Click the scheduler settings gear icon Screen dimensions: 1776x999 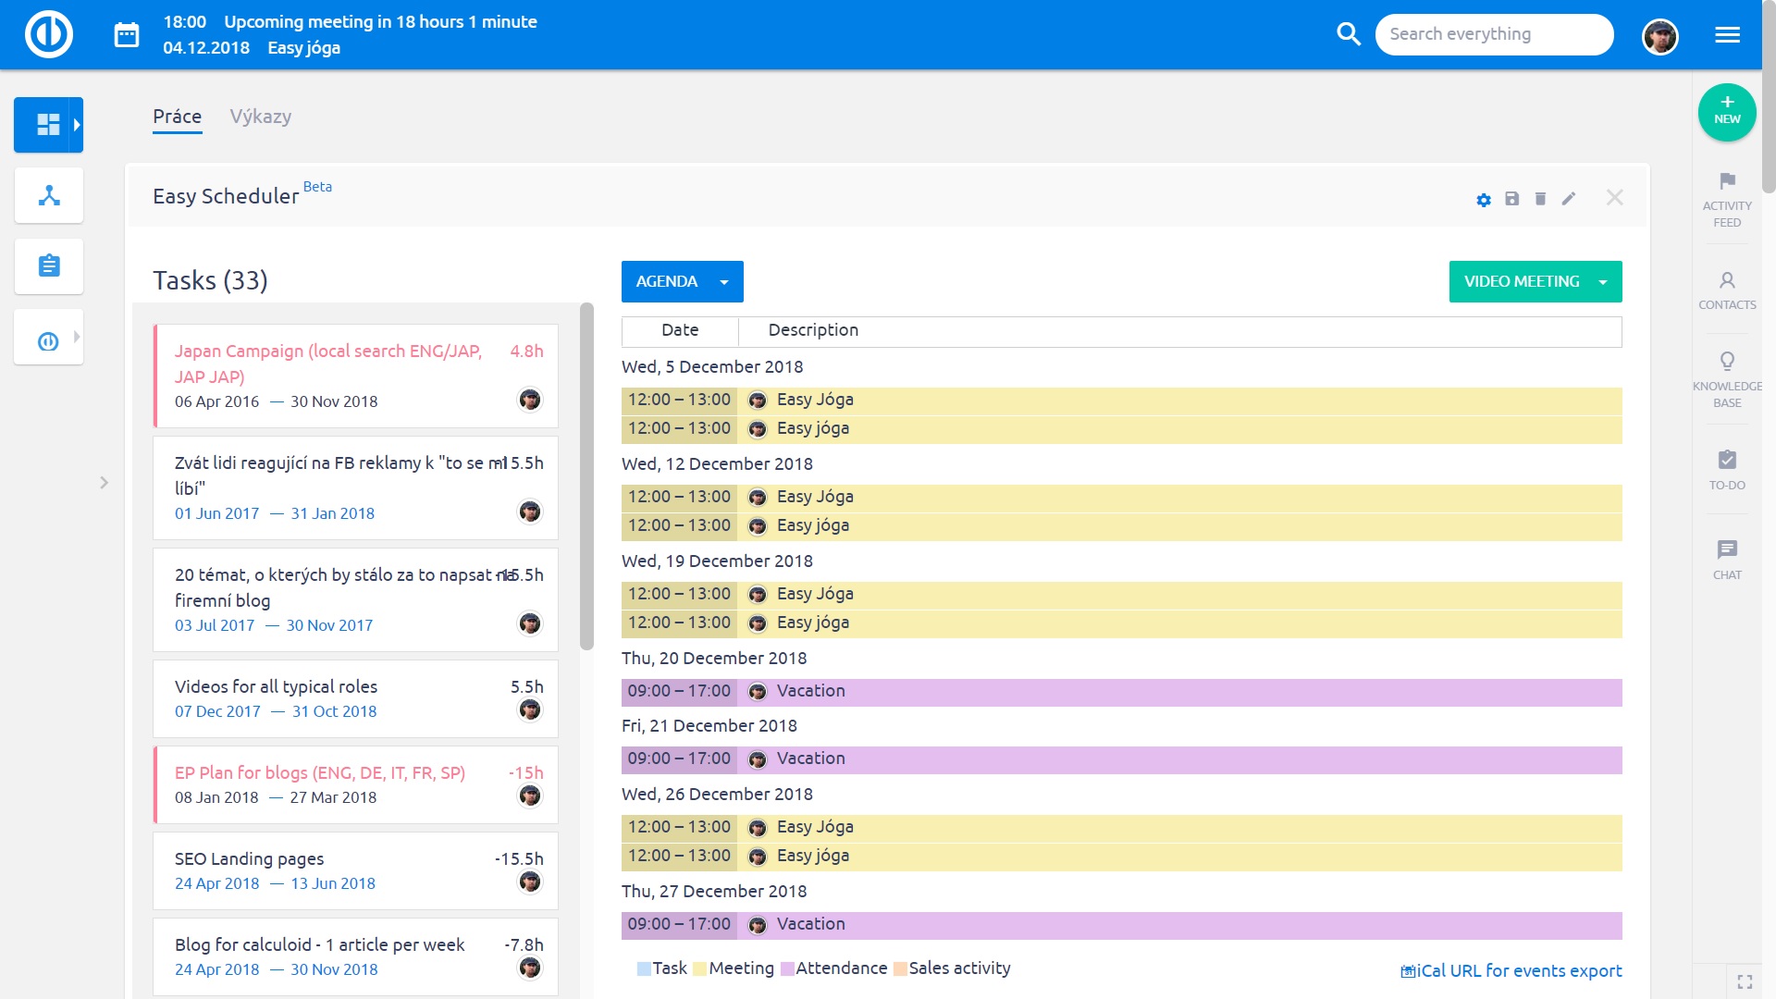pyautogui.click(x=1484, y=200)
